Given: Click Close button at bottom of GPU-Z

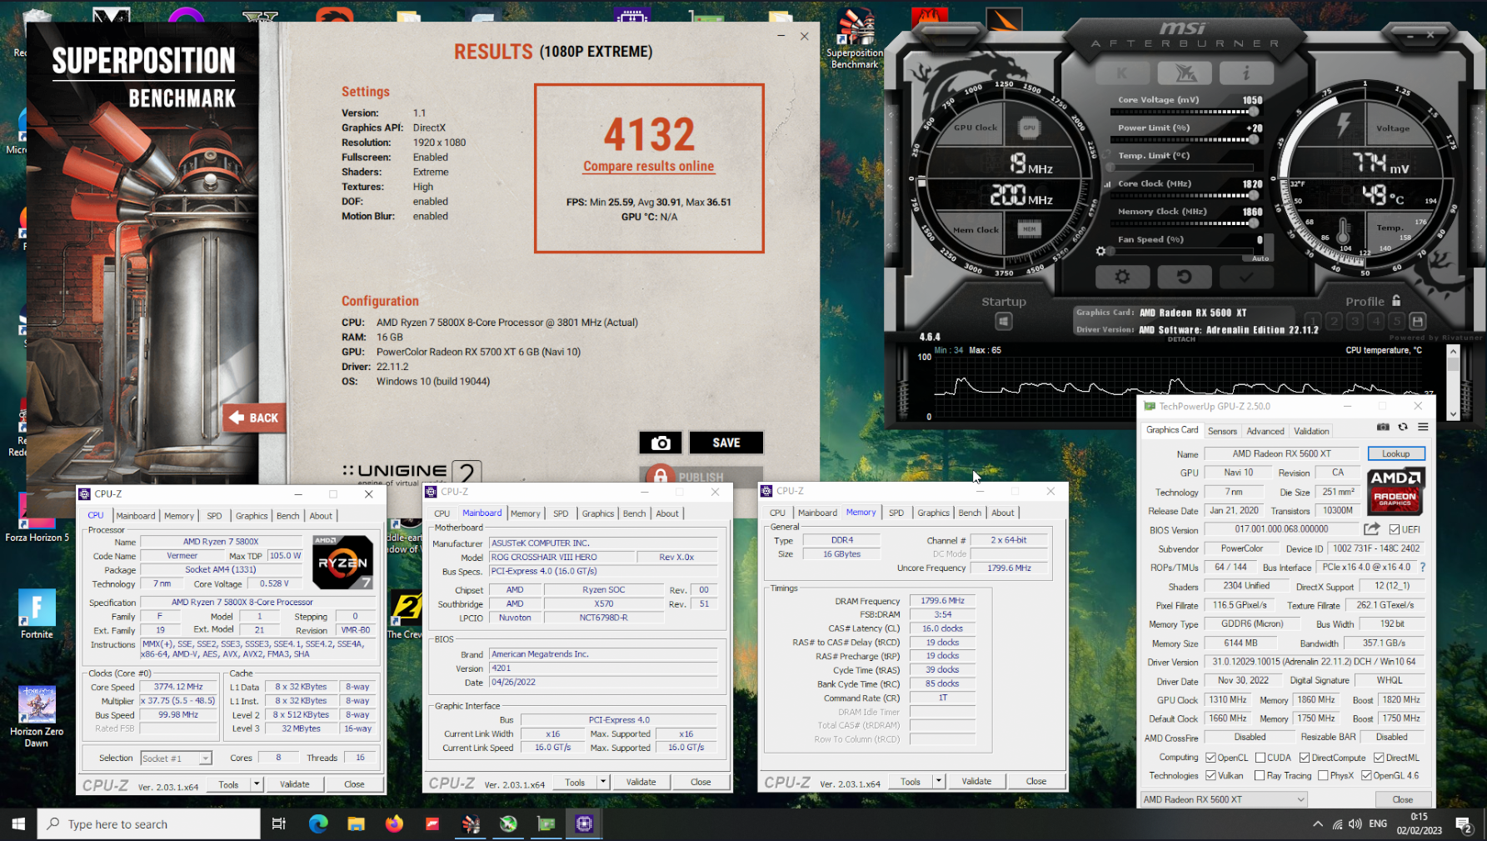Looking at the screenshot, I should point(1402,799).
